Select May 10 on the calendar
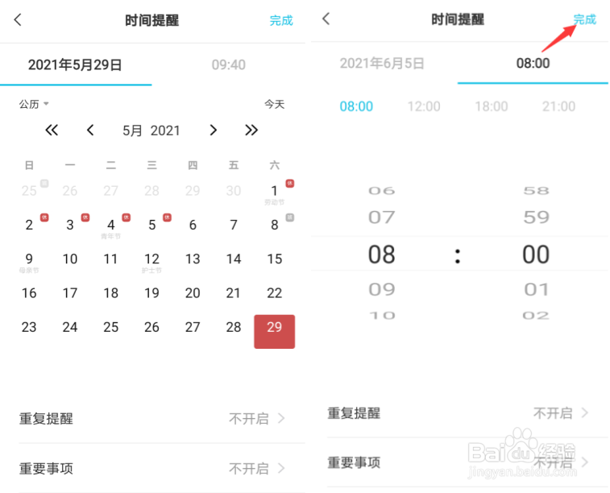Screen dimensions: 610x493 coord(70,259)
